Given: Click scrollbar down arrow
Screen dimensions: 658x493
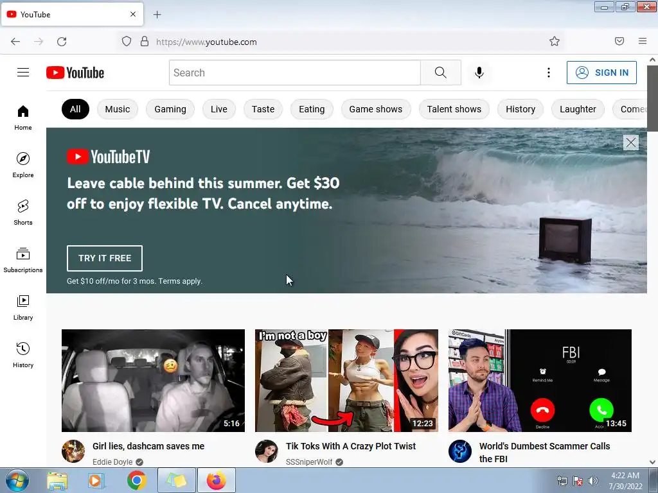Looking at the screenshot, I should click(652, 462).
